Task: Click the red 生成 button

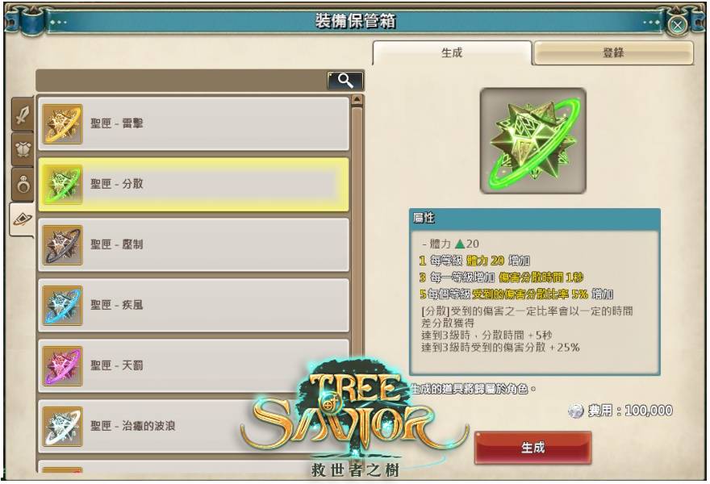Action: click(533, 448)
